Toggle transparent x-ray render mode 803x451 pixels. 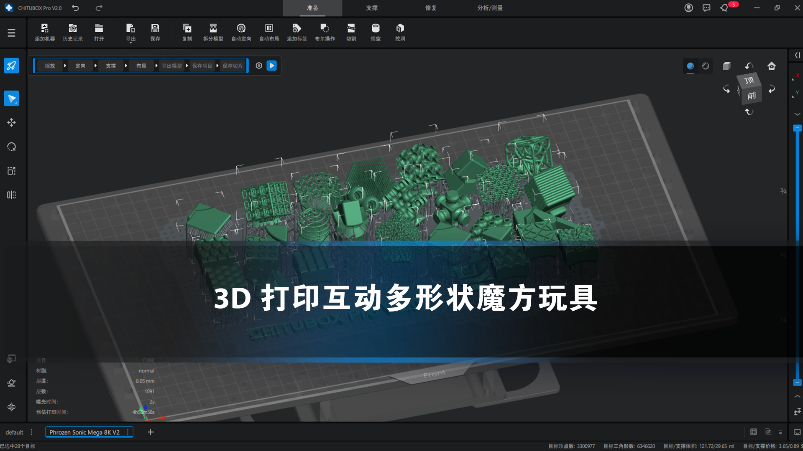coord(706,66)
